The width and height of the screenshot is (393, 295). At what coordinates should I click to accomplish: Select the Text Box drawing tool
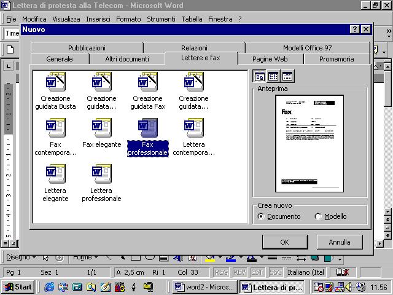tap(163, 258)
